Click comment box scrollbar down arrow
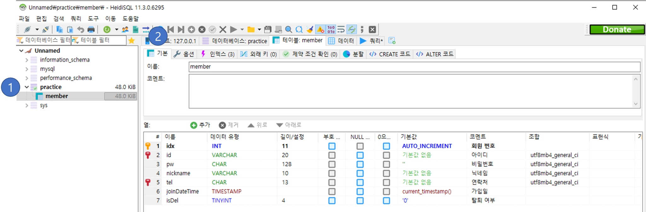The image size is (646, 212). 636,104
